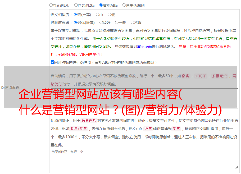Click the 通顺度要求 label
Screen dimensions: 241x174
click(x=61, y=23)
